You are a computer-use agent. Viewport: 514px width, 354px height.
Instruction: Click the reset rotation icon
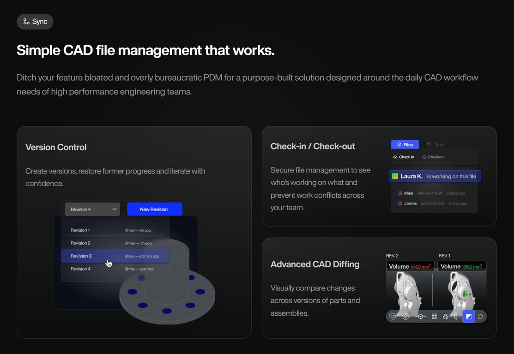pyautogui.click(x=393, y=316)
